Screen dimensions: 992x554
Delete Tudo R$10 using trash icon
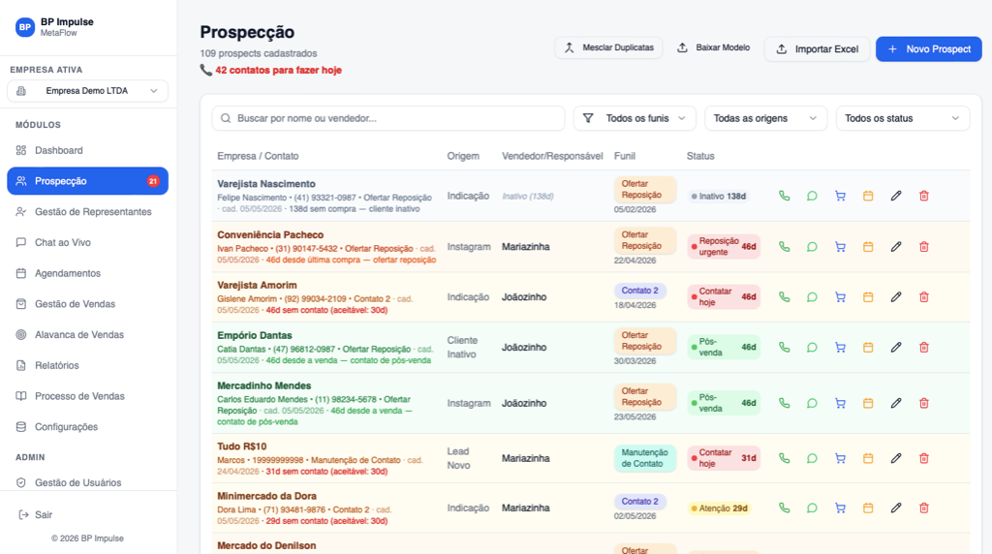(923, 458)
